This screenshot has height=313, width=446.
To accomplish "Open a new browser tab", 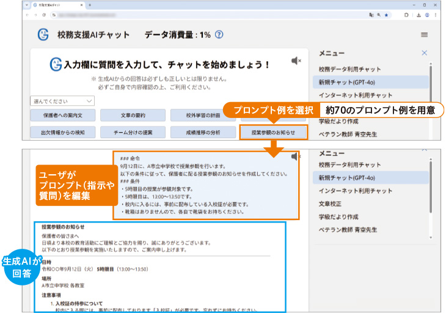I will pos(90,5).
